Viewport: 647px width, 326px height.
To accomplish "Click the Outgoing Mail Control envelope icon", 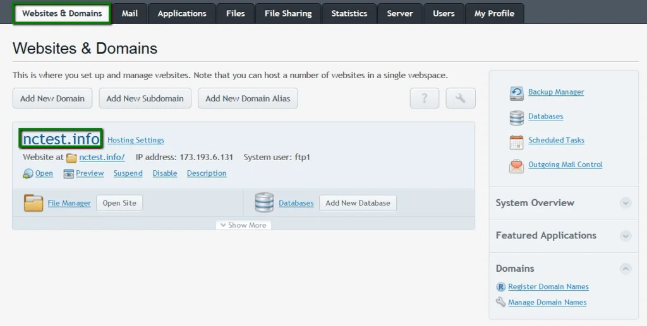I will tap(516, 166).
